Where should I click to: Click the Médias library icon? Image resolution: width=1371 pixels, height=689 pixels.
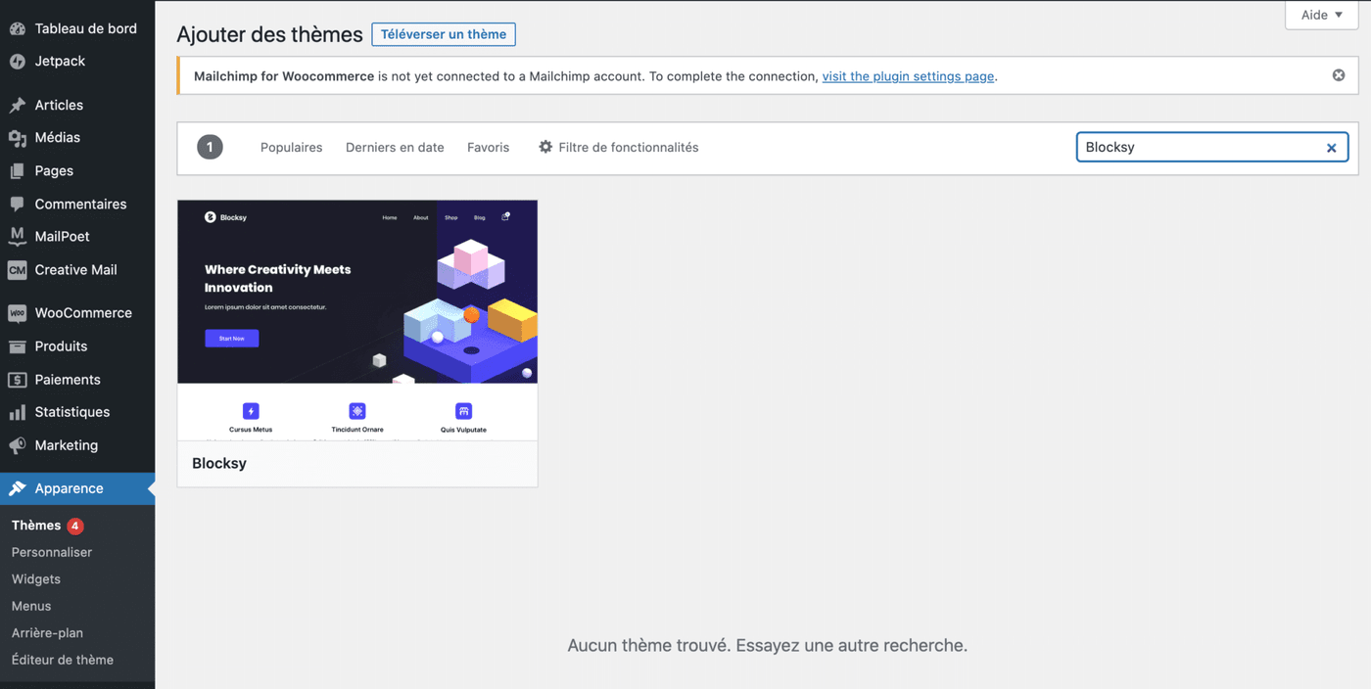pyautogui.click(x=17, y=138)
